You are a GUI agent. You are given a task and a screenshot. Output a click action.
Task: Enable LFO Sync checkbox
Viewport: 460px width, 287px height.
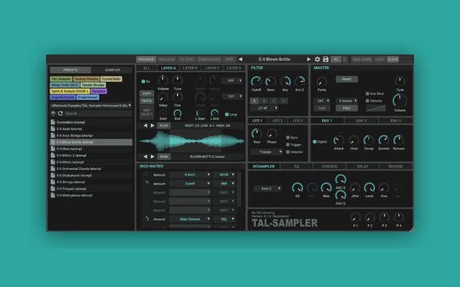287,137
